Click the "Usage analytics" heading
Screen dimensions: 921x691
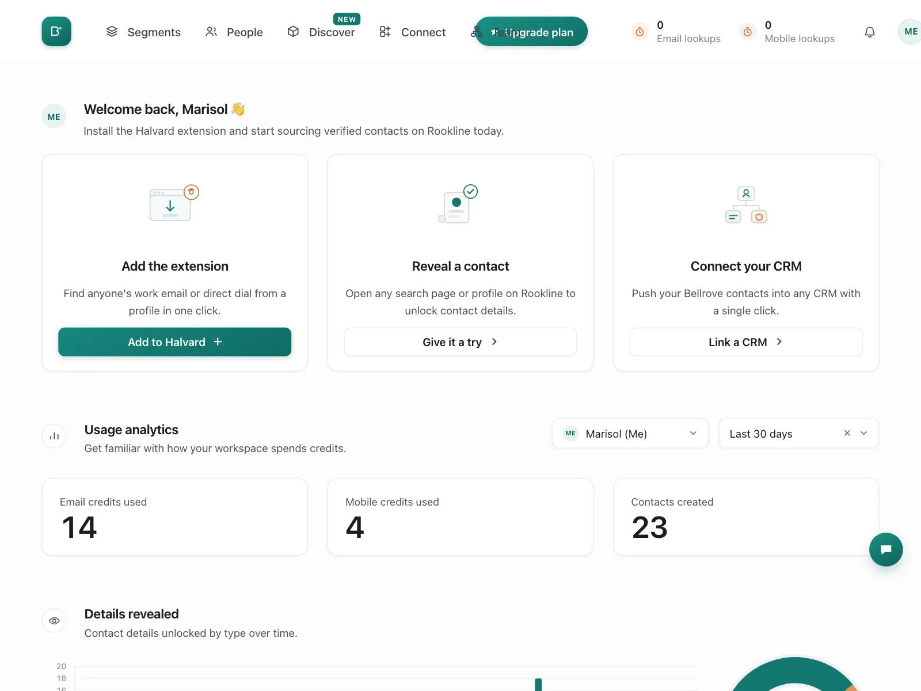coord(131,430)
